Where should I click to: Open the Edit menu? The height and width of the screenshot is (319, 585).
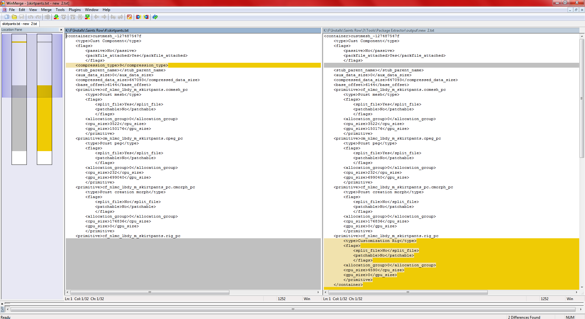click(x=22, y=10)
